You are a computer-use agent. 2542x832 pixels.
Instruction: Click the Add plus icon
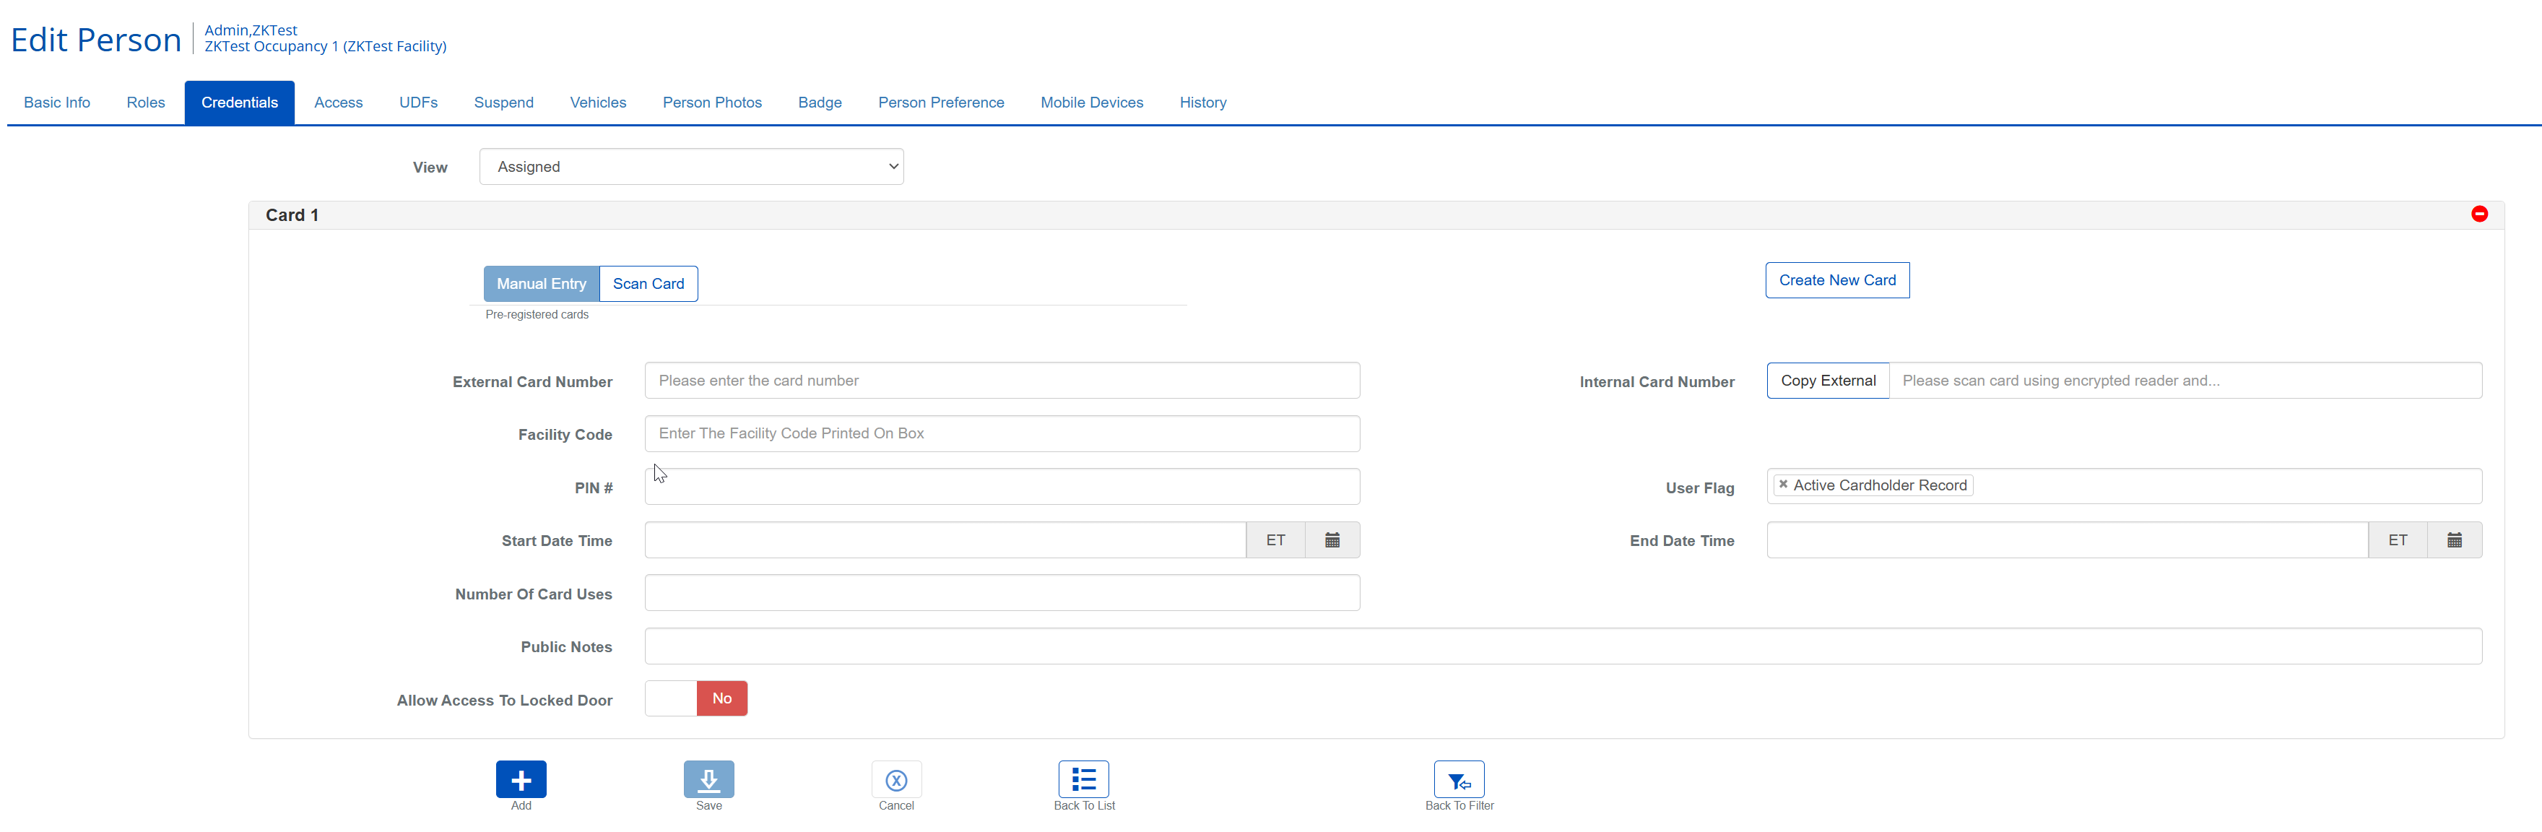[x=521, y=780]
